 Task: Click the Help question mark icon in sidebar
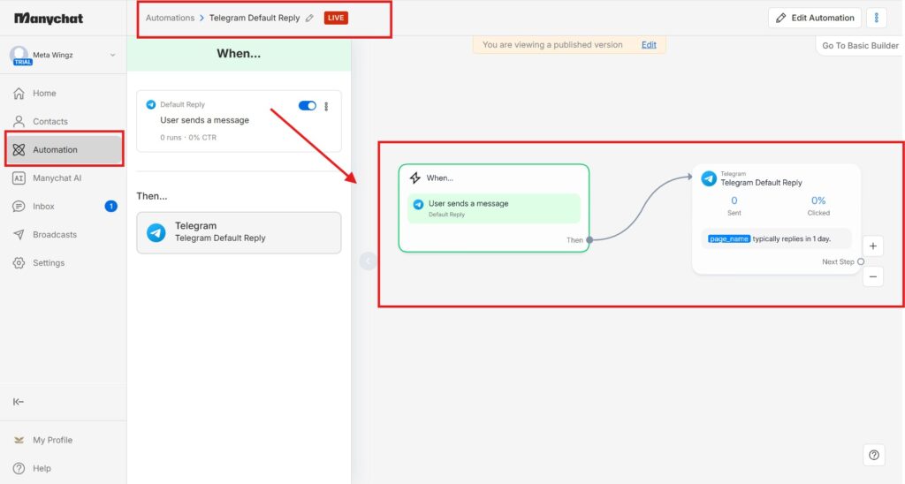click(x=19, y=468)
